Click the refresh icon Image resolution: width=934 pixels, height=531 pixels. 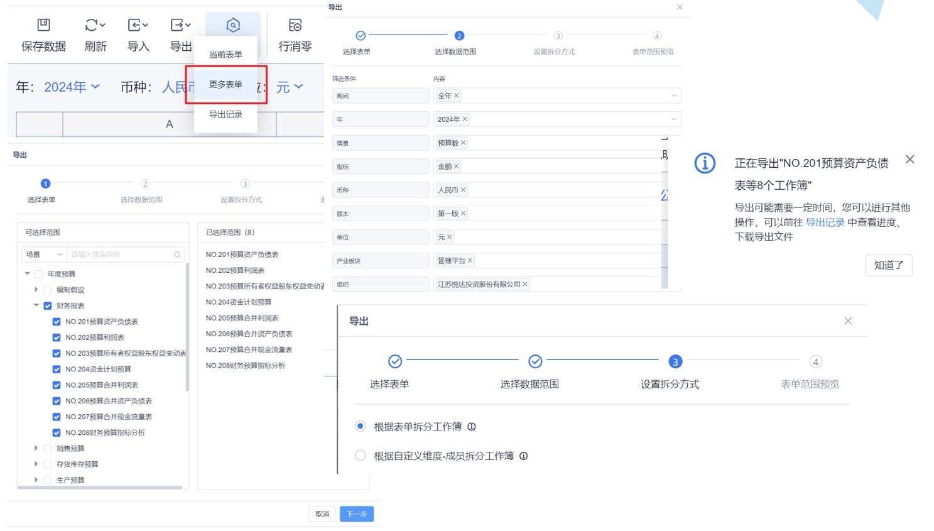(x=92, y=25)
